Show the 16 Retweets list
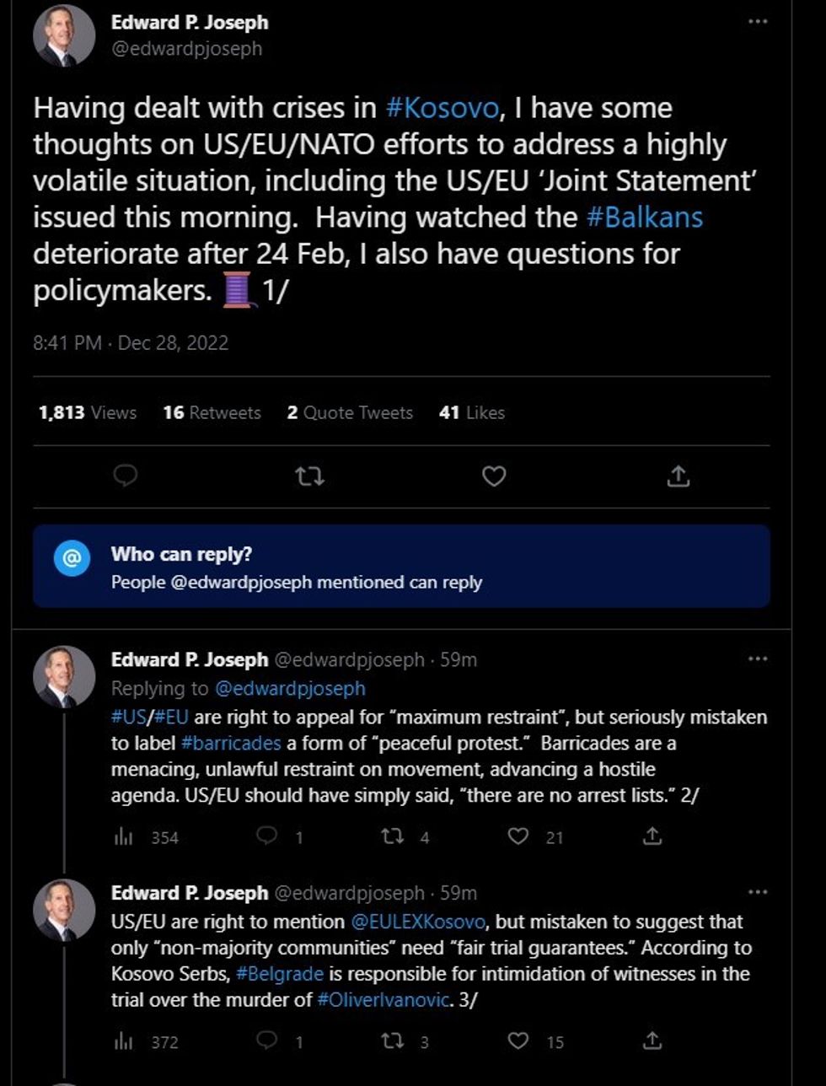 point(212,412)
